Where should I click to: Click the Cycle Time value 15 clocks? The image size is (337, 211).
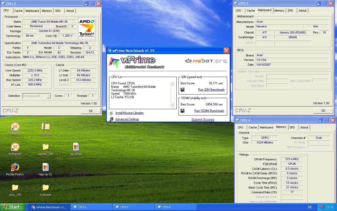(x=292, y=183)
